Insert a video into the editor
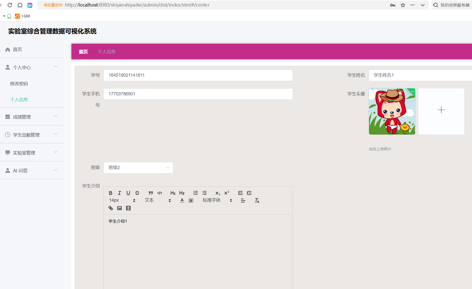Screen dimensions: 472x289 (128, 208)
